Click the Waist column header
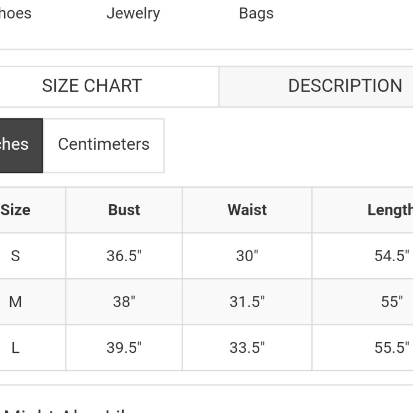Screen dimensions: 413x413 tap(247, 210)
